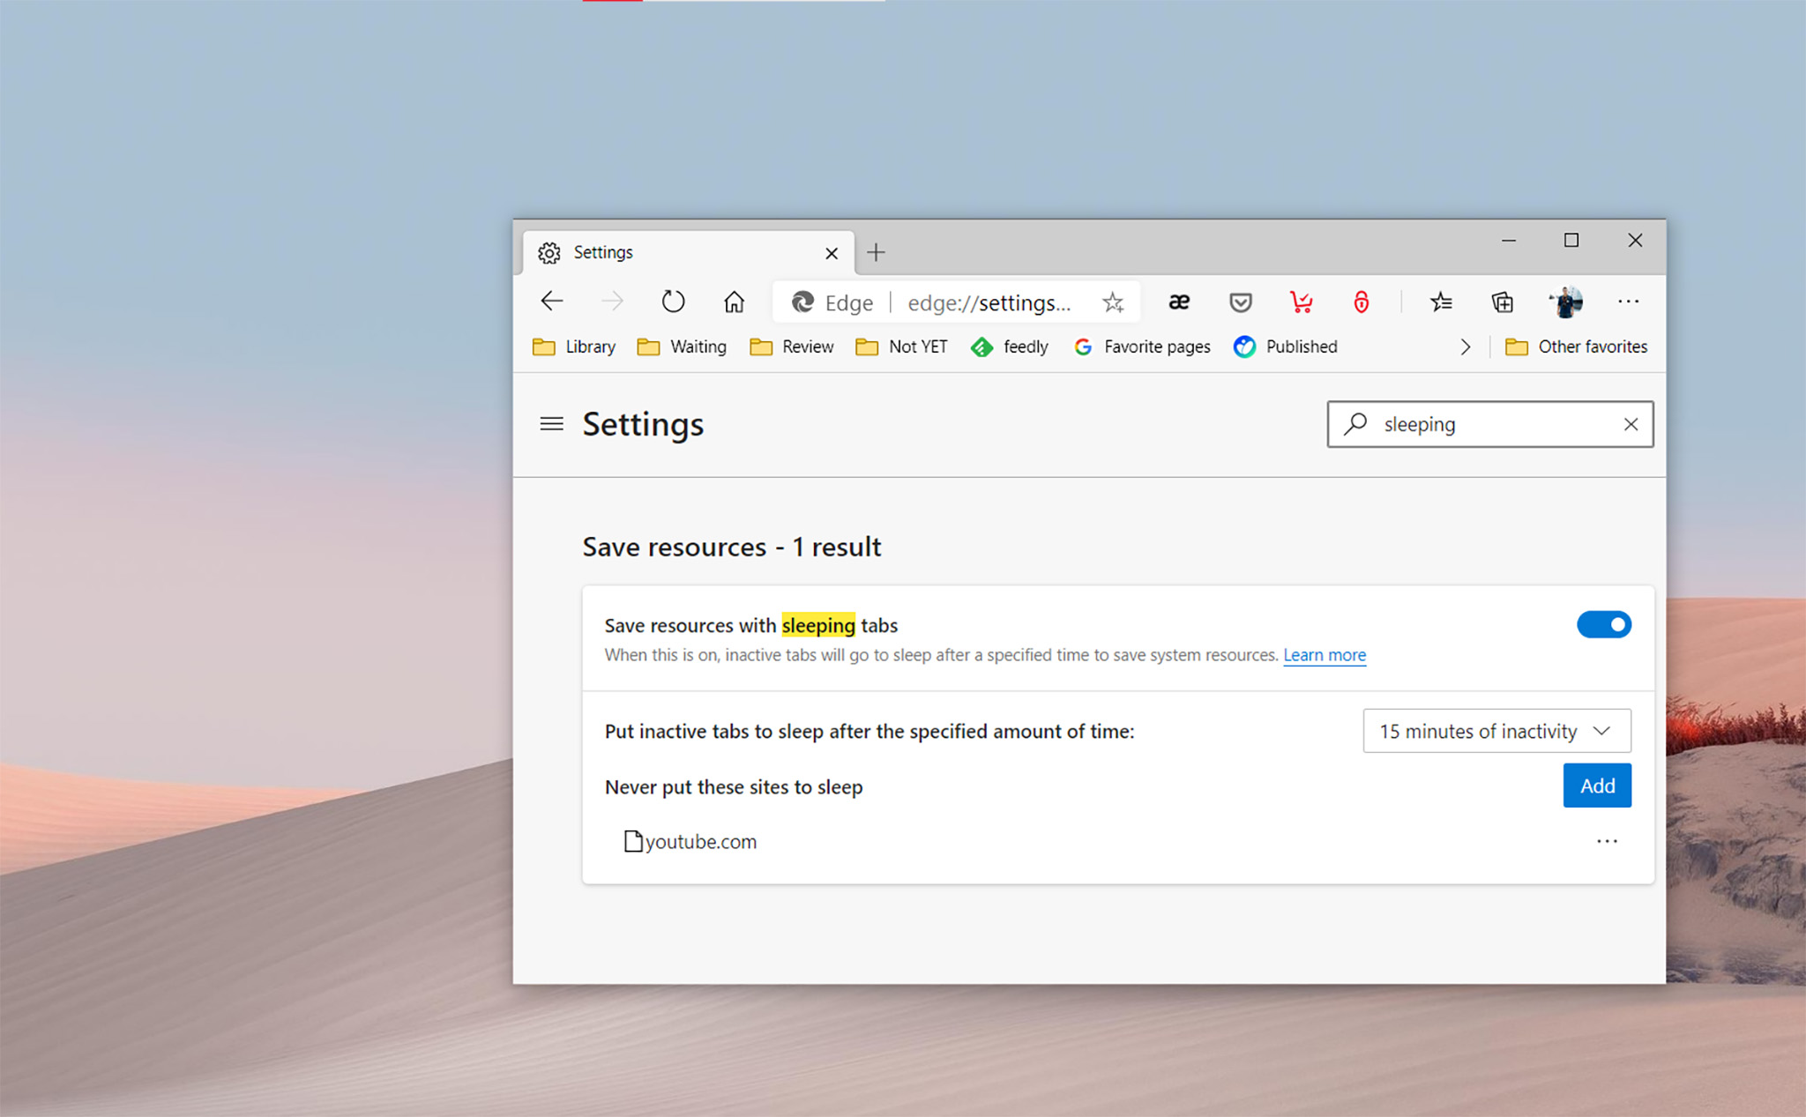The height and width of the screenshot is (1117, 1806).
Task: Focus the settings search field
Action: 1490,424
